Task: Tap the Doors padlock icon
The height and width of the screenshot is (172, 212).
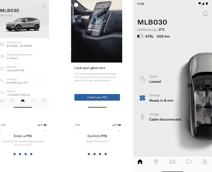Action: [x=142, y=79]
